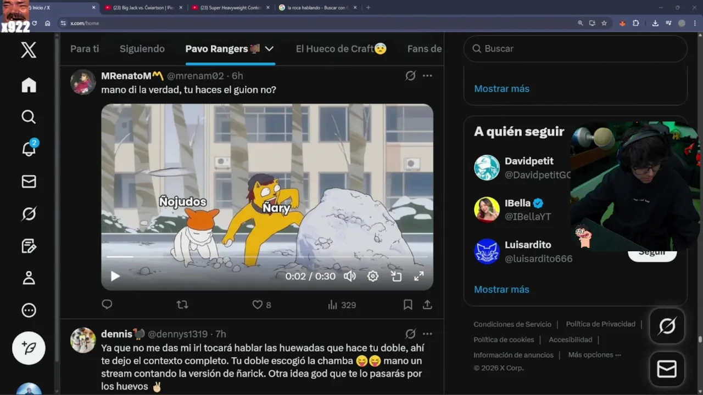View analytics showing 329 views

[x=342, y=304]
